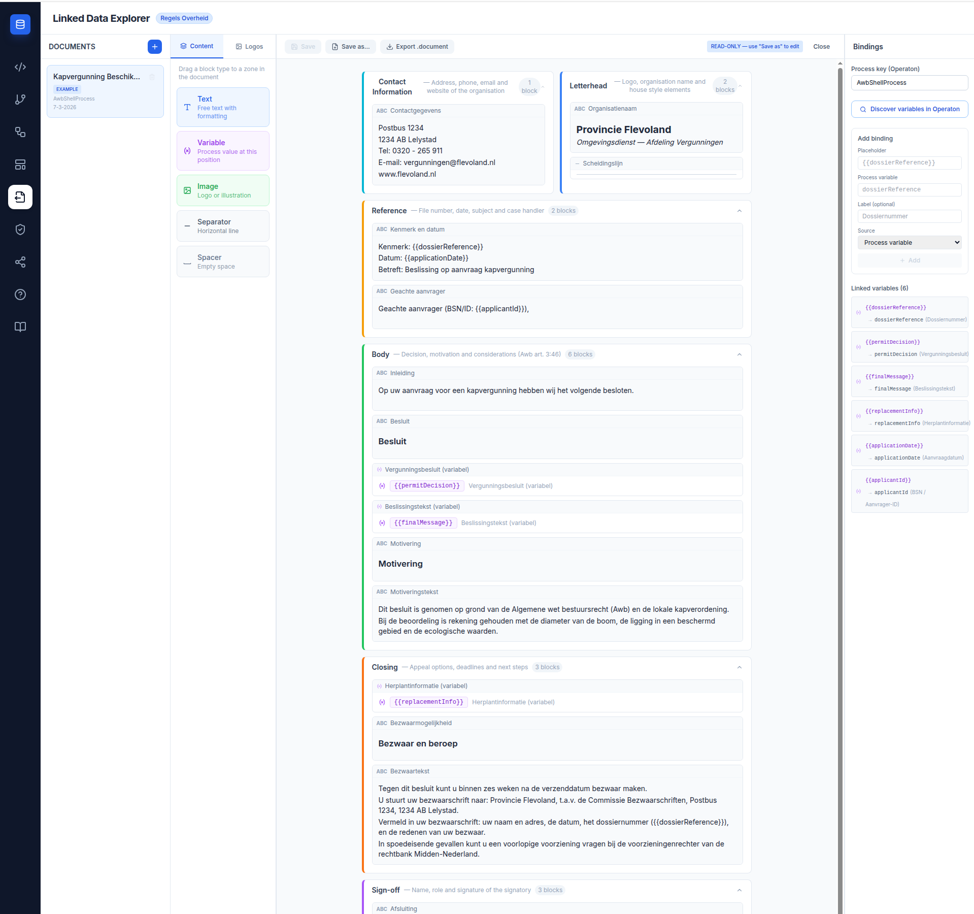The height and width of the screenshot is (914, 974).
Task: Collapse the Body section
Action: point(739,354)
